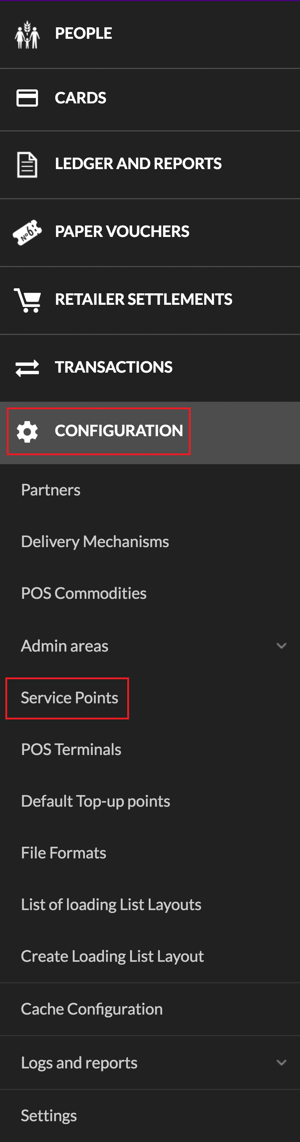
Task: Open Delivery Mechanisms page
Action: 95,541
